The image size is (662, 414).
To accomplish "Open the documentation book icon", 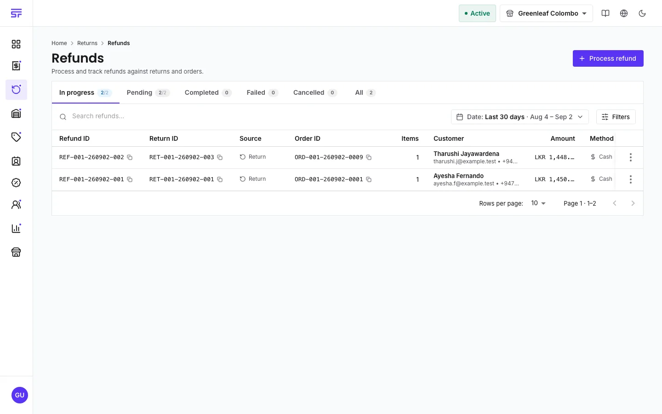I will click(605, 13).
